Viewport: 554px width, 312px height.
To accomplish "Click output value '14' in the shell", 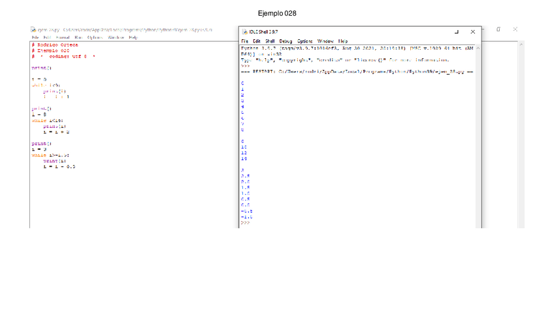I will (244, 159).
